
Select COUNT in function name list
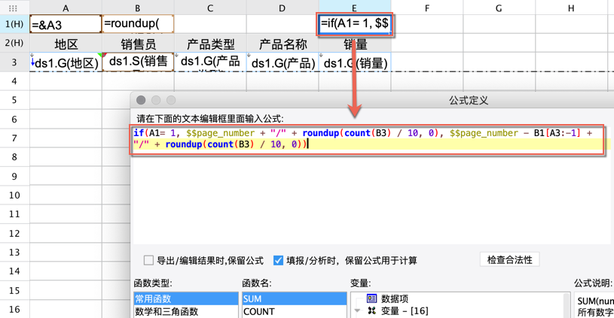pos(294,311)
